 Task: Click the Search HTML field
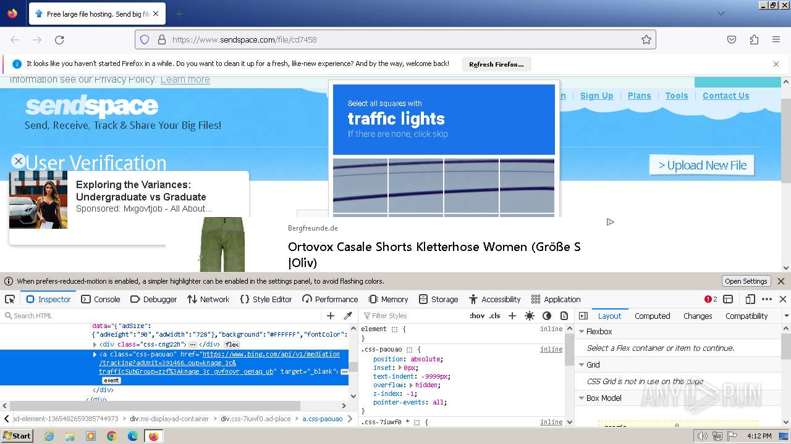point(161,316)
